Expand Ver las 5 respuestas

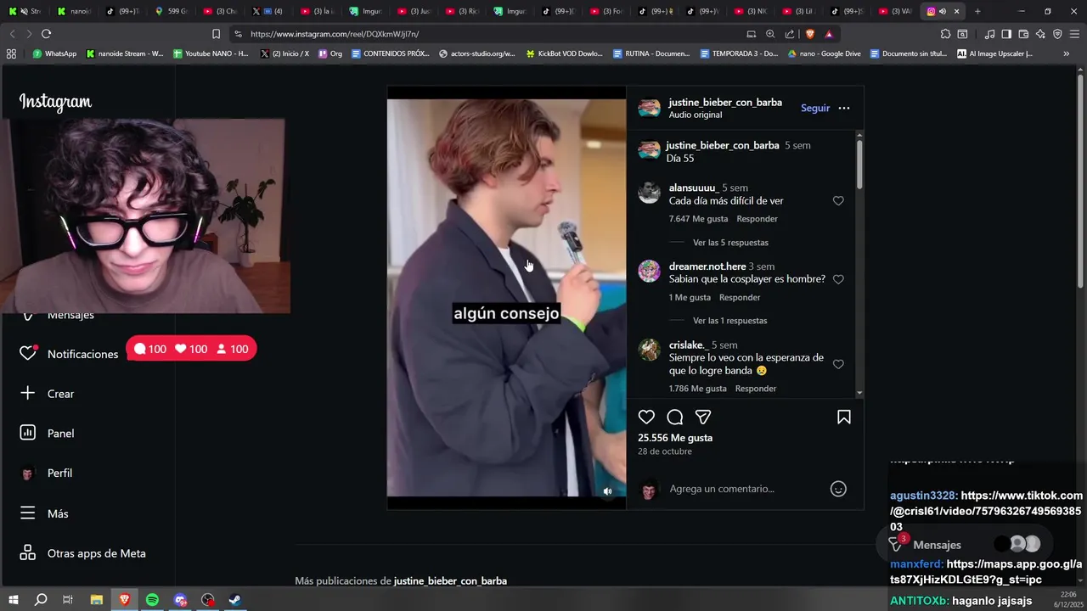tap(730, 243)
